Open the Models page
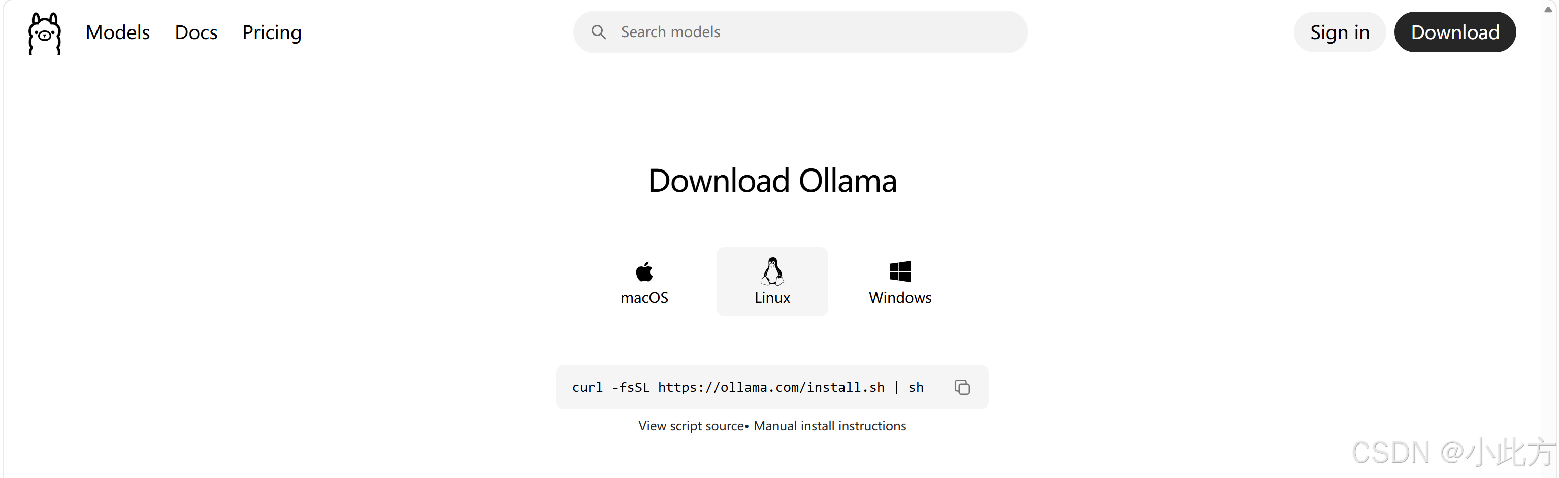This screenshot has width=1559, height=478. click(117, 32)
